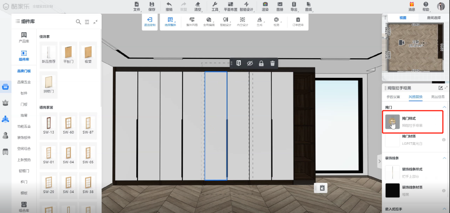Open the 图纸 drawings icon
The width and height of the screenshot is (450, 213).
308,4
